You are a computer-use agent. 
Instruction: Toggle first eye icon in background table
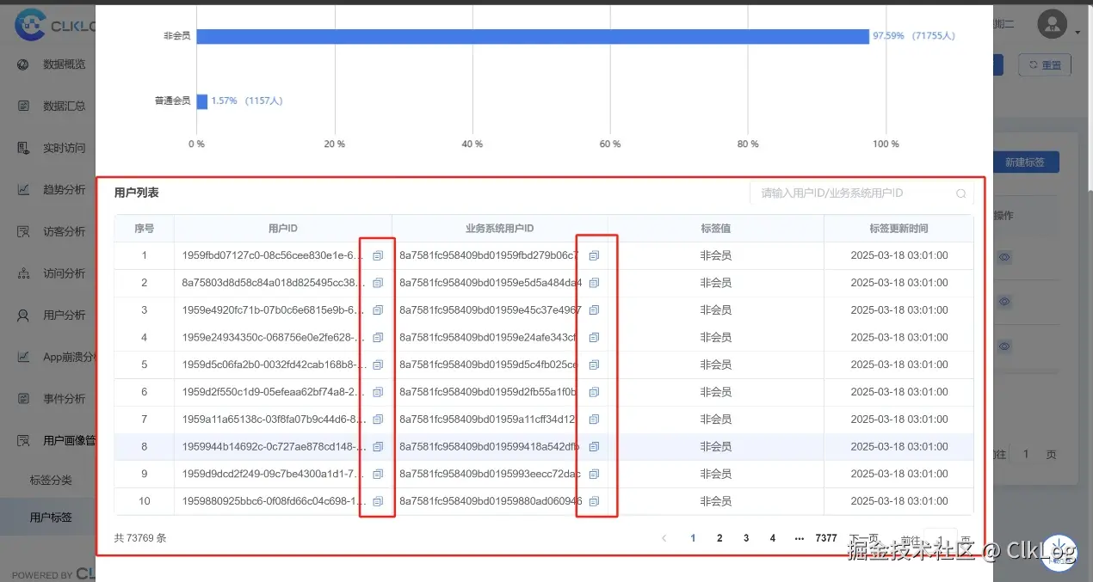tap(1004, 257)
